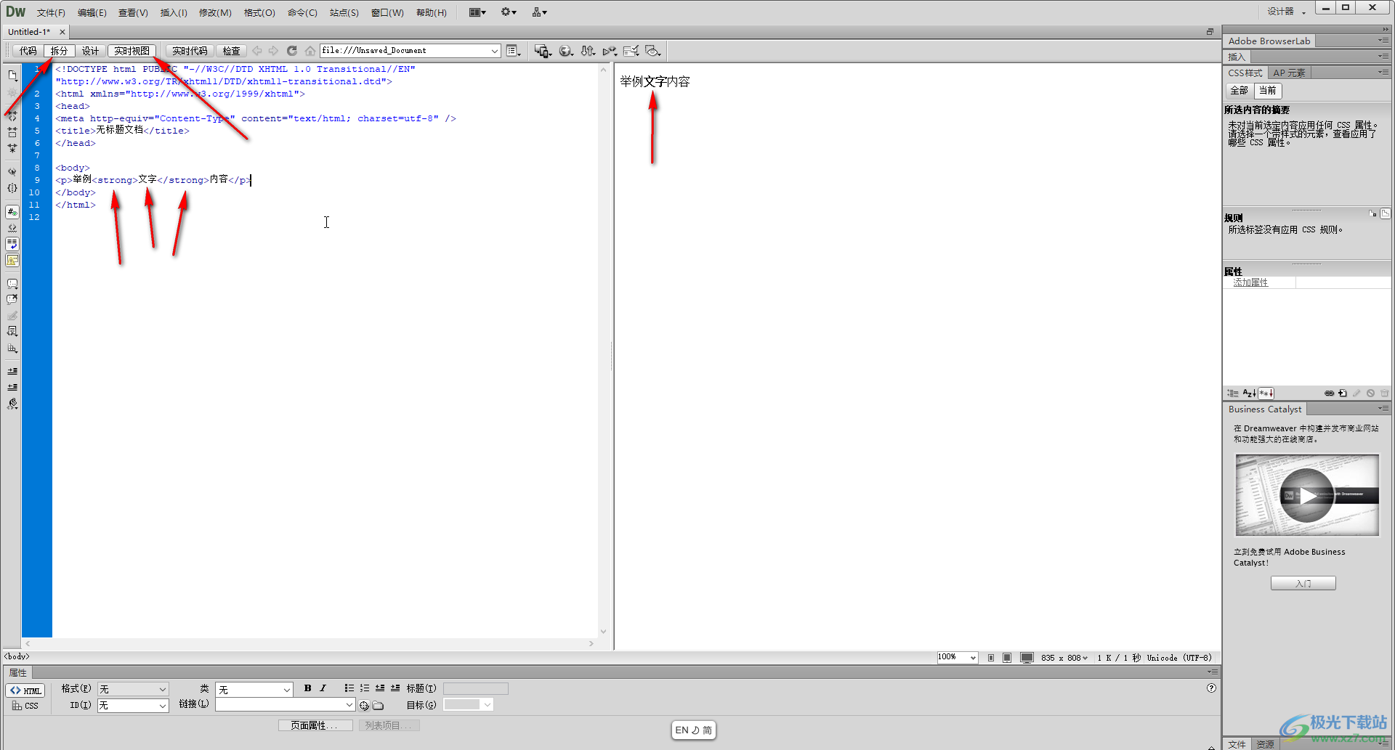Switch to 拆分 split view
Image resolution: width=1395 pixels, height=750 pixels.
[59, 51]
